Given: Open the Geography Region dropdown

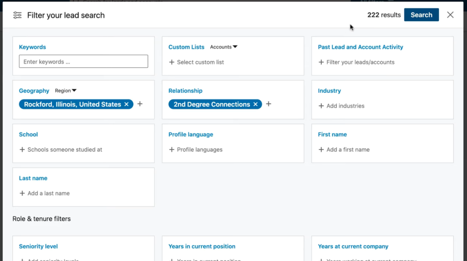Looking at the screenshot, I should (x=66, y=91).
